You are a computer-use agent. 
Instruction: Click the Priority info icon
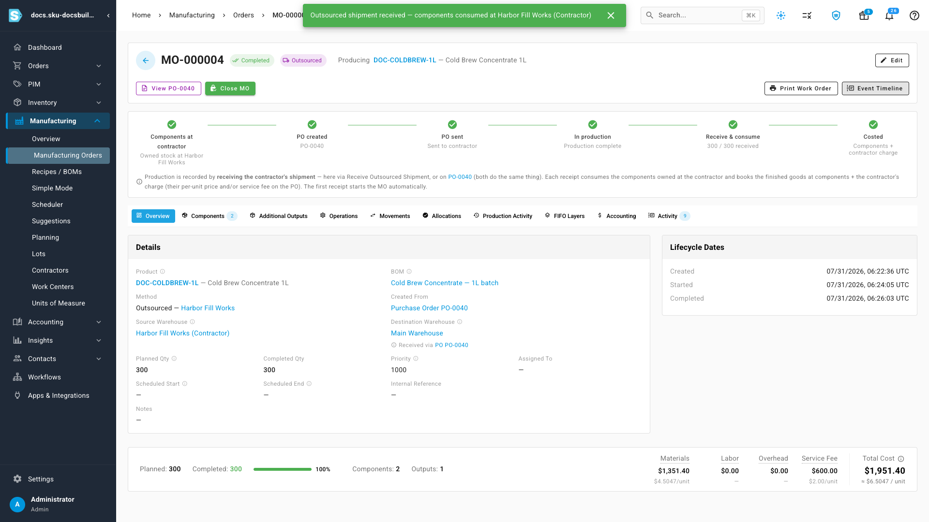(416, 359)
